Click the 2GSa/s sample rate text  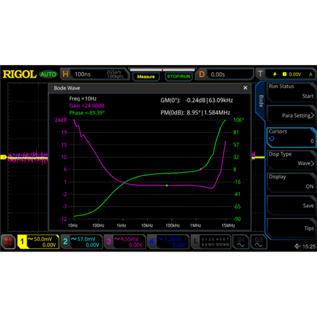click(x=114, y=72)
